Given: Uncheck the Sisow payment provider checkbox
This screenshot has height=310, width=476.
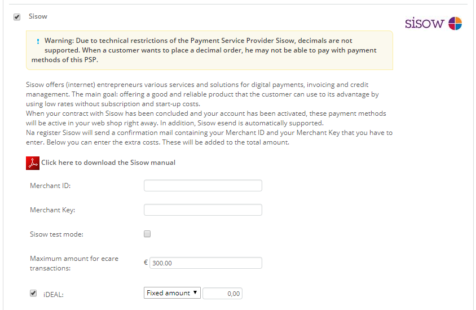Looking at the screenshot, I should coord(17,17).
